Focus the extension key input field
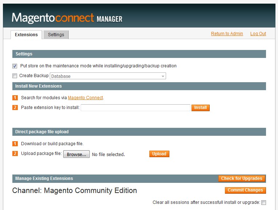This screenshot has height=210, width=278. 136,108
